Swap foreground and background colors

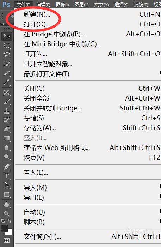point(10,221)
